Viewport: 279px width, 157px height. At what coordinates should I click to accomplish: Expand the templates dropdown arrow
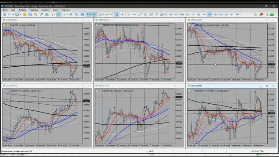pos(111,14)
